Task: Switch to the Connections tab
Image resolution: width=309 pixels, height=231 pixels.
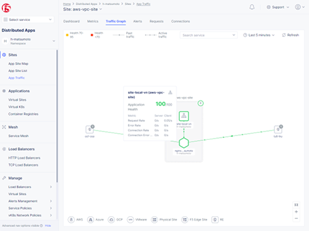Action: tap(180, 22)
